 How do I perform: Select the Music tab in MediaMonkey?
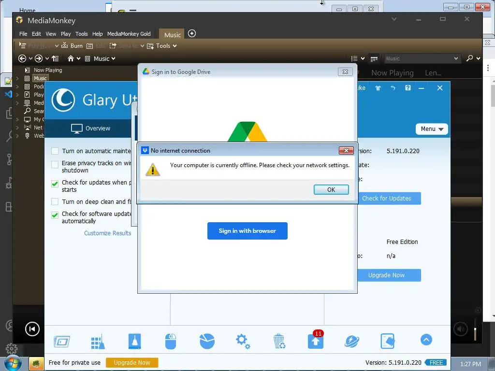click(173, 35)
